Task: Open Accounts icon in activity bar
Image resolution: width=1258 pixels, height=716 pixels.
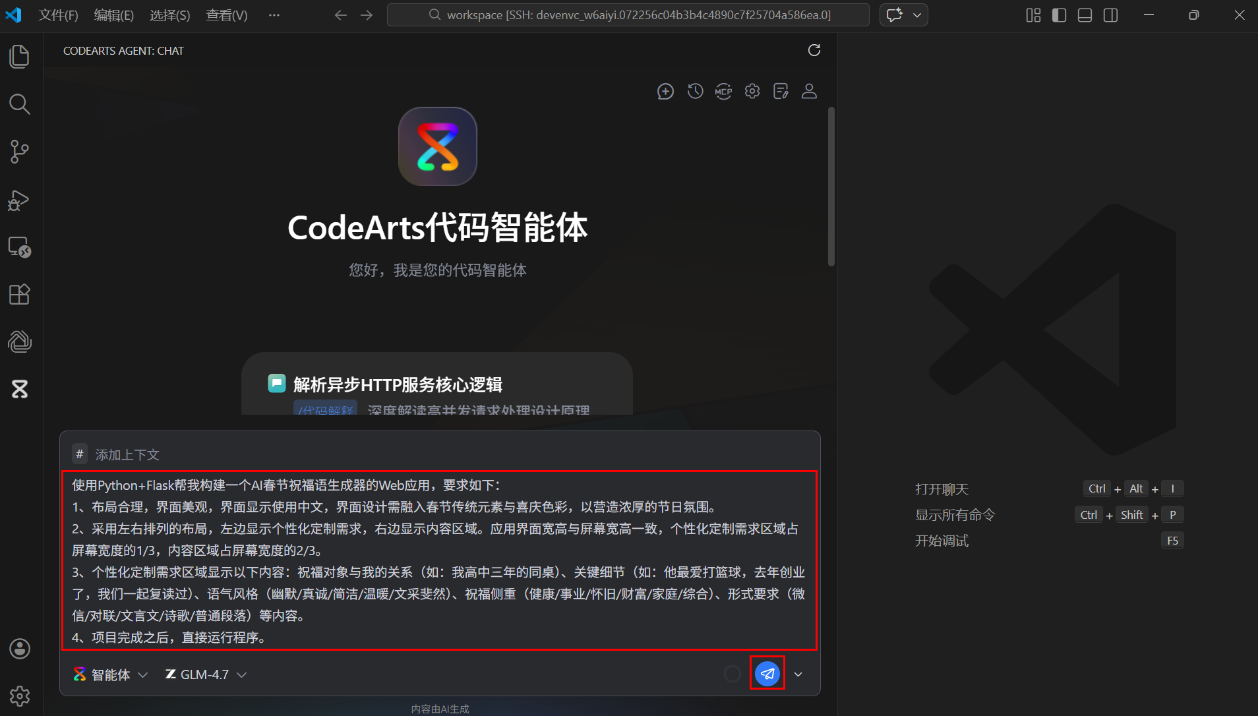Action: [x=20, y=649]
